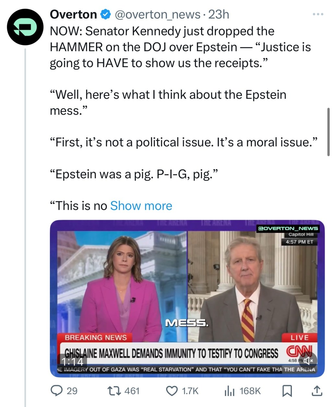Open the three-dot more options menu

[x=318, y=14]
